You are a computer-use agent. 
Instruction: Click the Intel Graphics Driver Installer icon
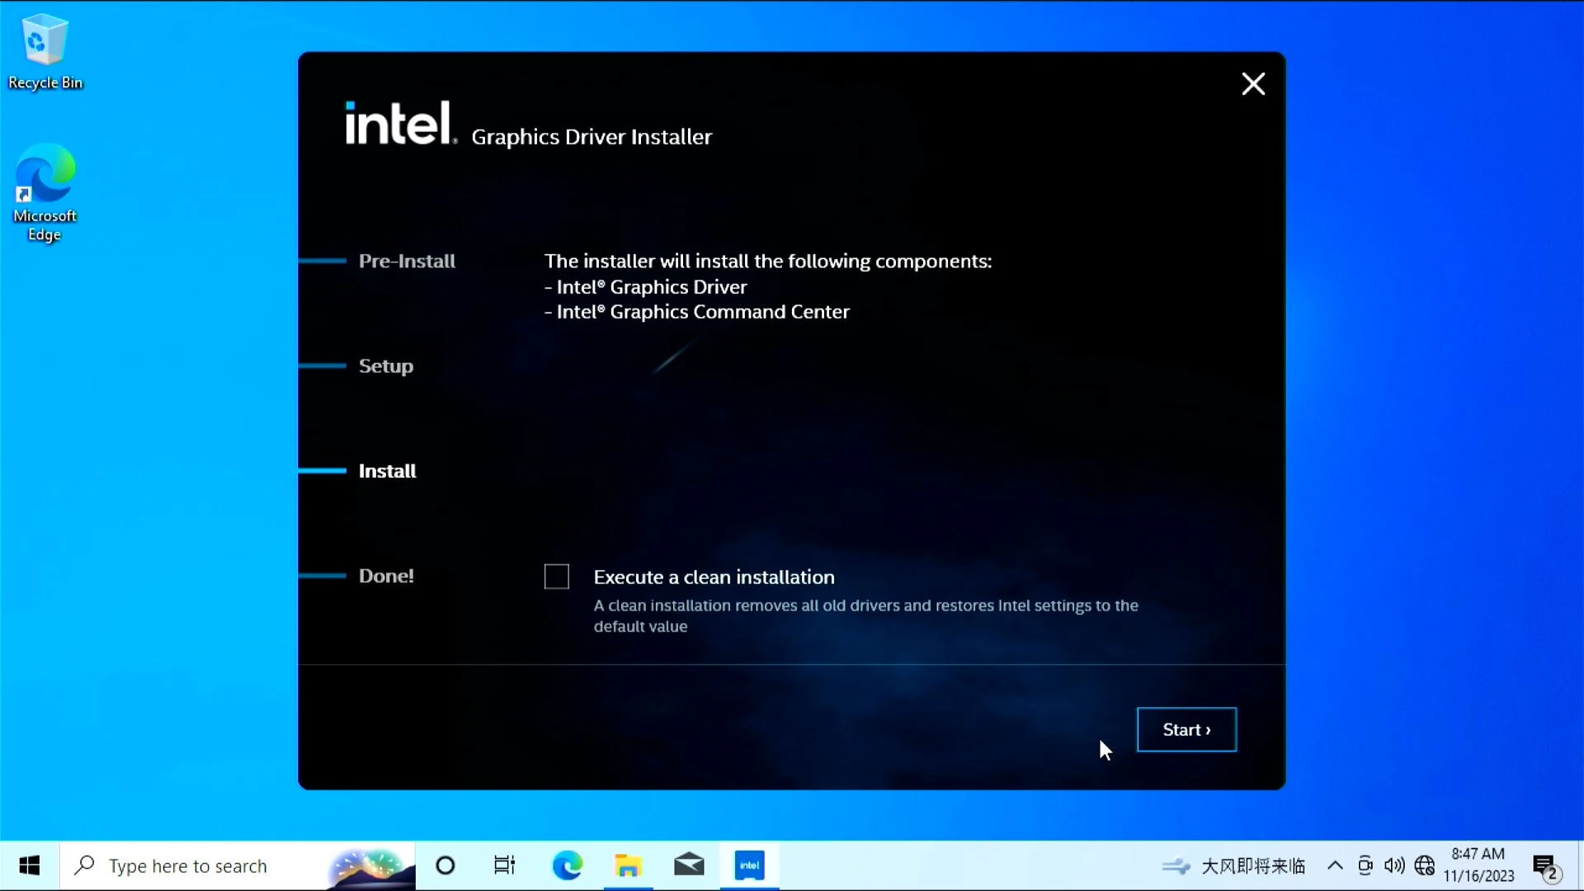click(750, 865)
